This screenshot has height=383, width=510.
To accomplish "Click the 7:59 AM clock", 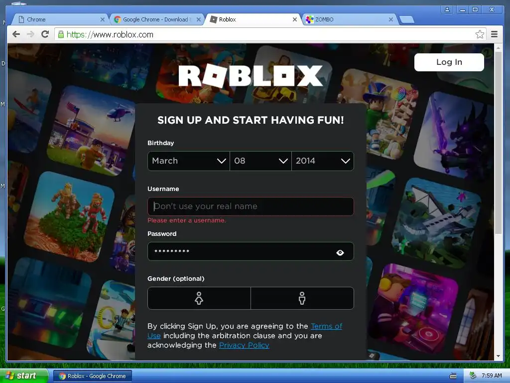I will pyautogui.click(x=492, y=376).
